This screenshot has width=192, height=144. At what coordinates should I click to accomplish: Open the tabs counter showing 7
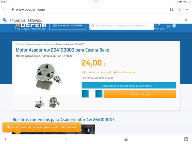(x=186, y=139)
